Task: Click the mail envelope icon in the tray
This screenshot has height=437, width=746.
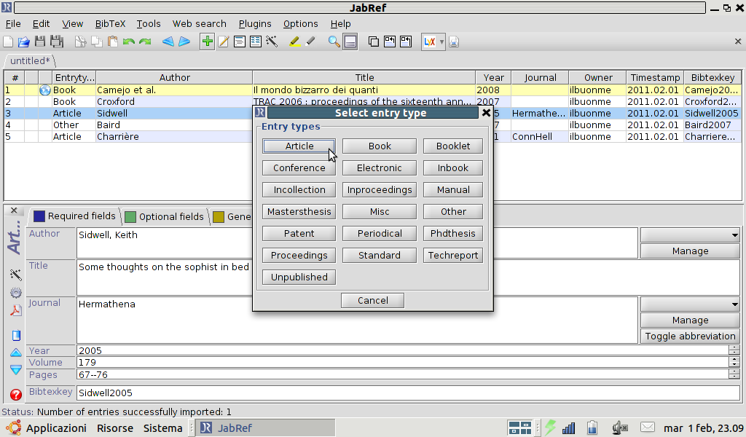Action: tap(648, 428)
